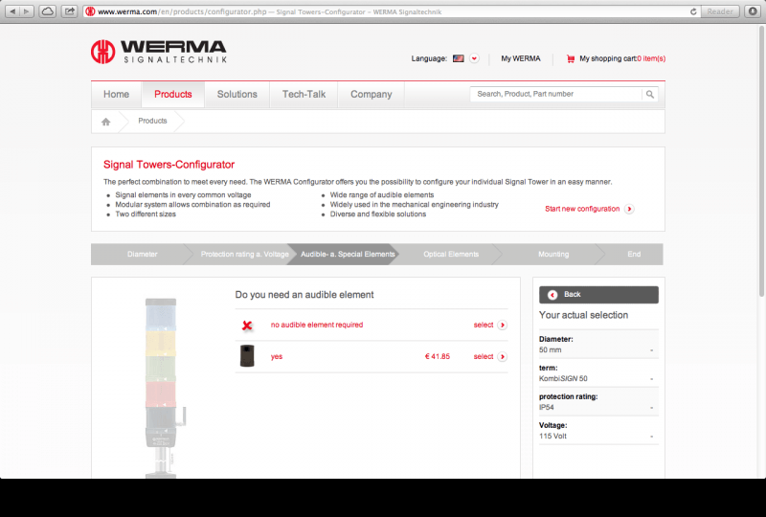Click the black audible element thumbnail
Viewport: 766px width, 517px height.
pos(247,356)
